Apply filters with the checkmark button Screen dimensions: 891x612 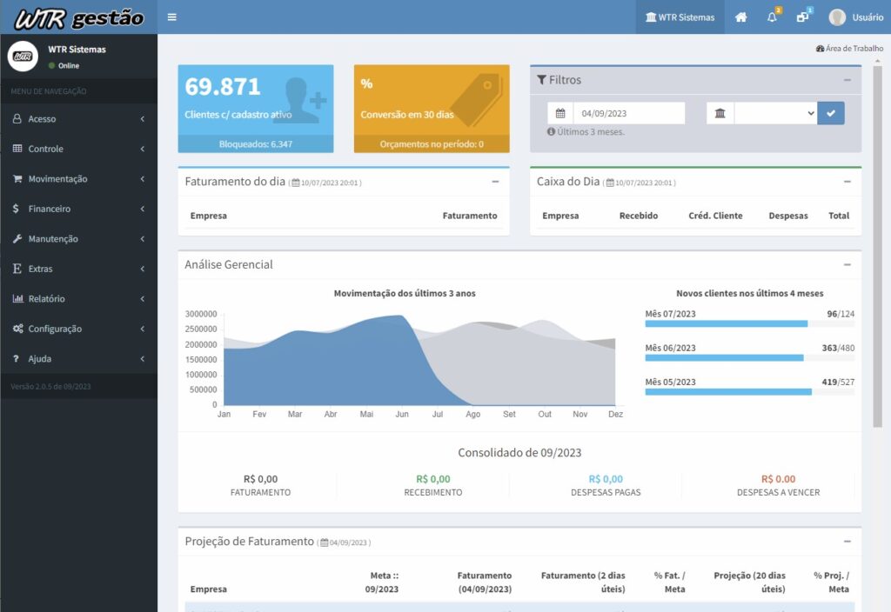[x=831, y=113]
